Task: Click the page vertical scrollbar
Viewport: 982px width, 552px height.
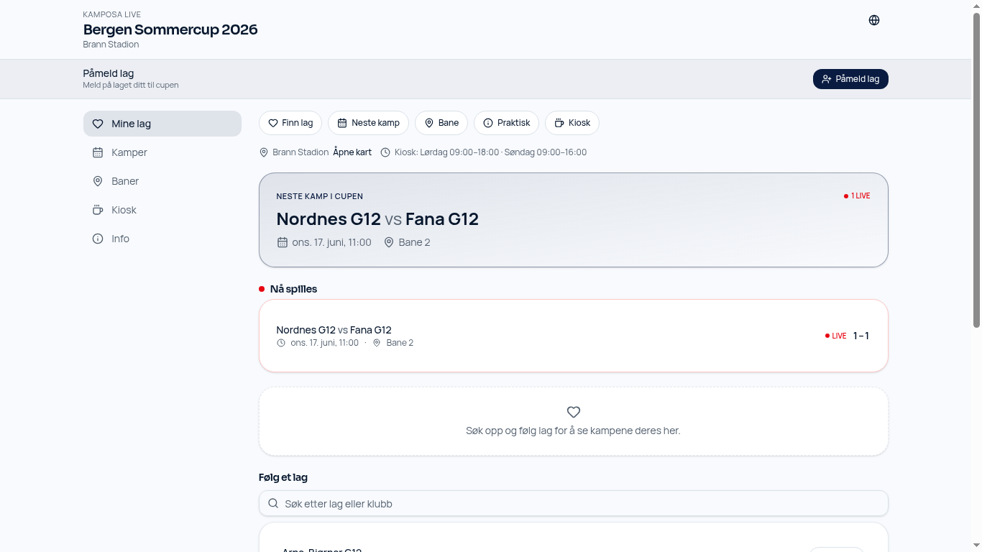Action: coord(976,276)
